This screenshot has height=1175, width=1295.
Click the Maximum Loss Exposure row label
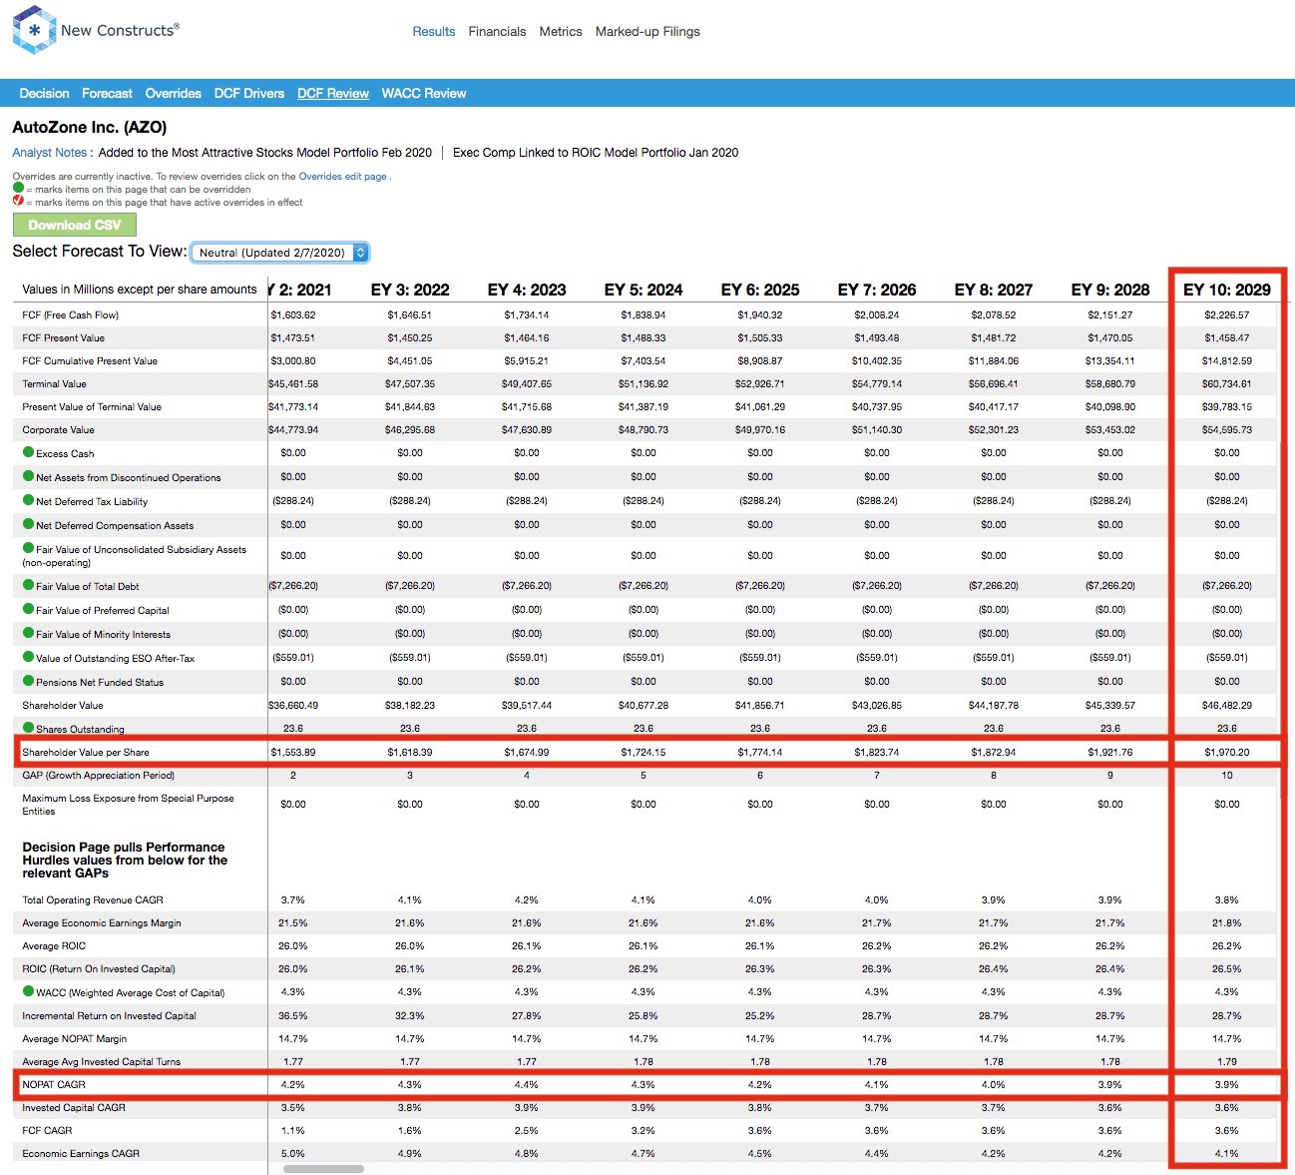click(128, 805)
